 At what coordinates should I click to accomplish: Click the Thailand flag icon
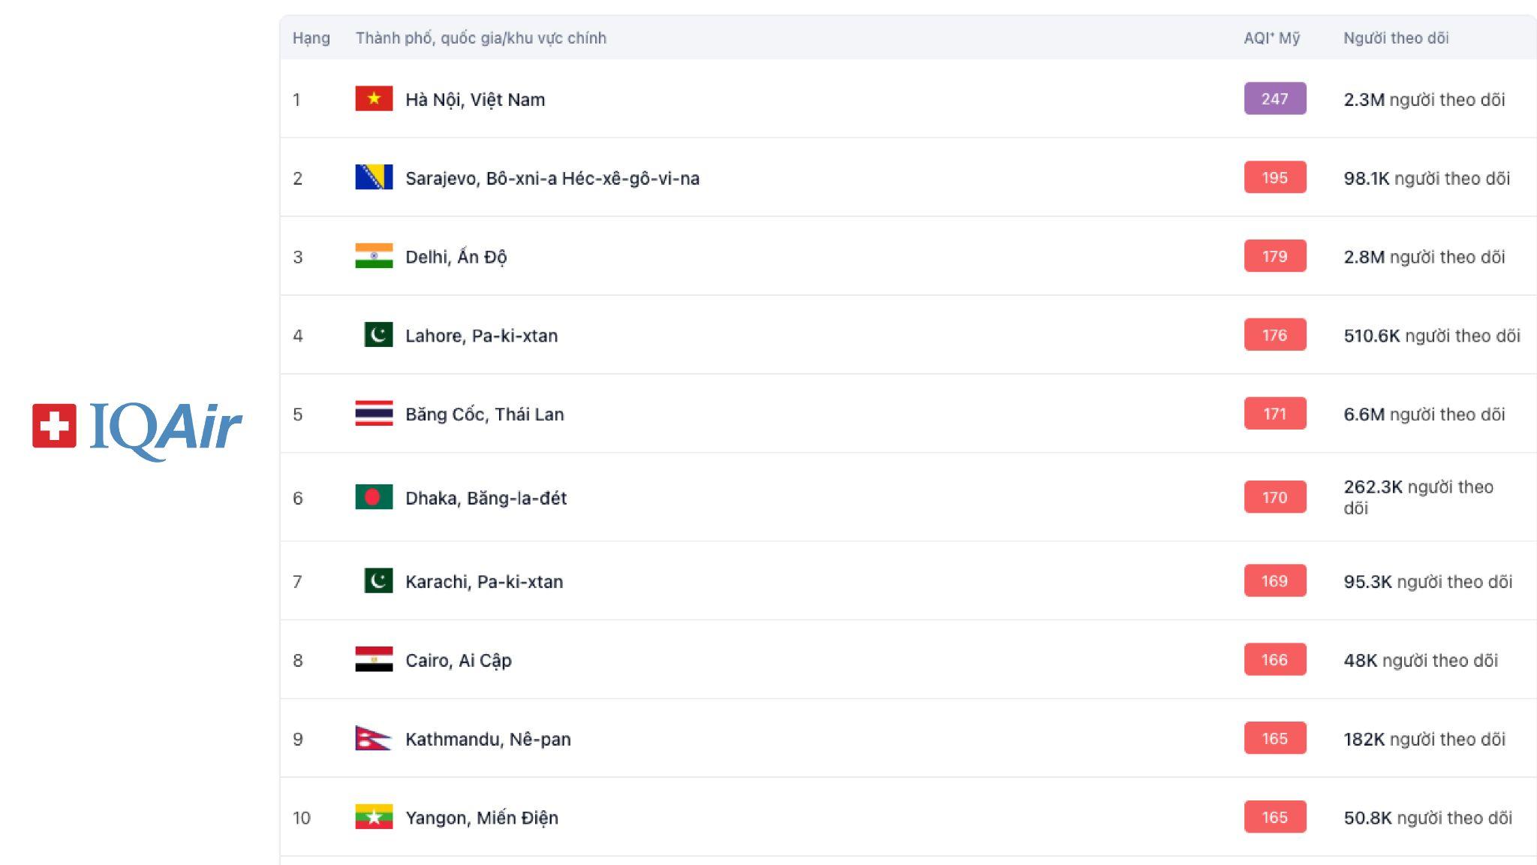(x=374, y=414)
